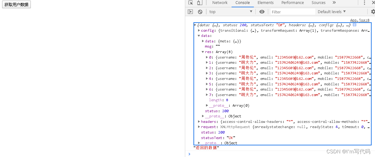Image resolution: width=375 pixels, height=157 pixels.
Task: Open the Default levels dropdown
Action: [x=332, y=12]
